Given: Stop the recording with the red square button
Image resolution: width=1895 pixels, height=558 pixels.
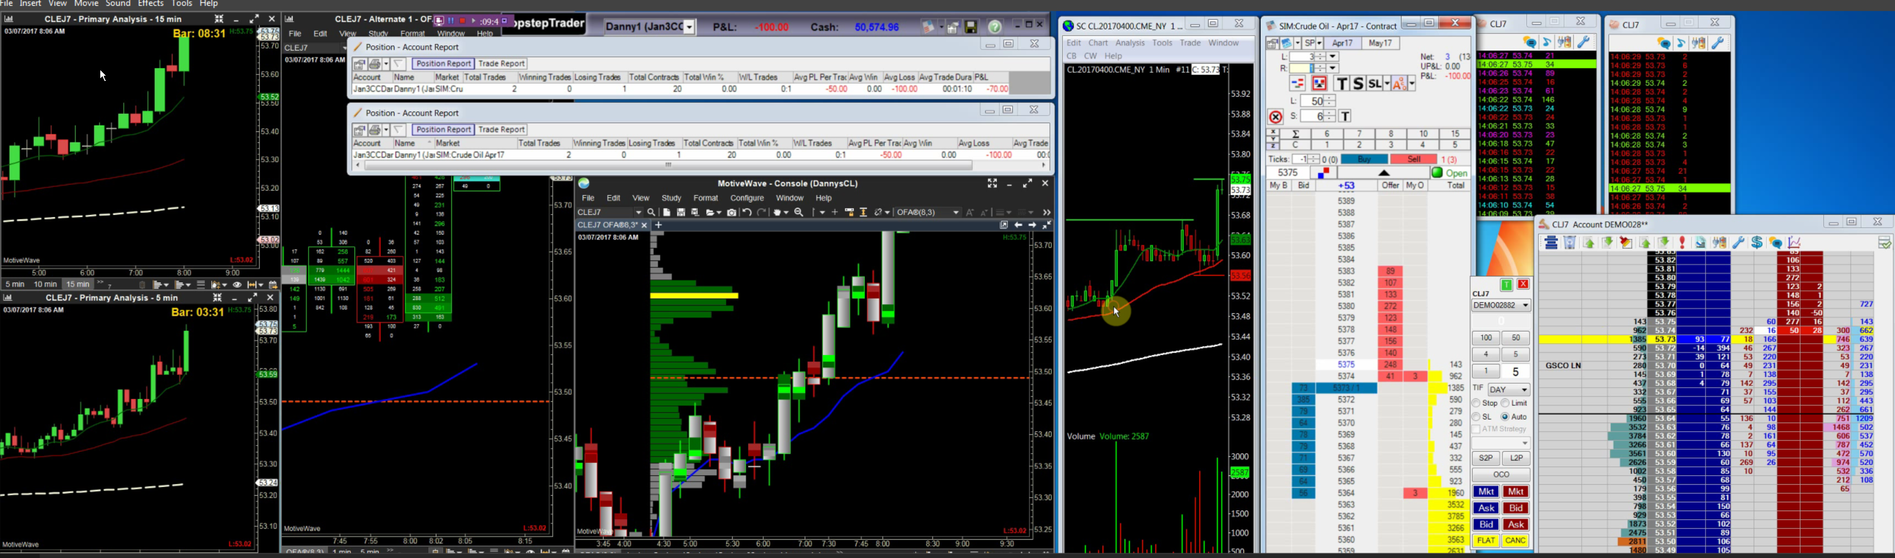Looking at the screenshot, I should point(463,21).
